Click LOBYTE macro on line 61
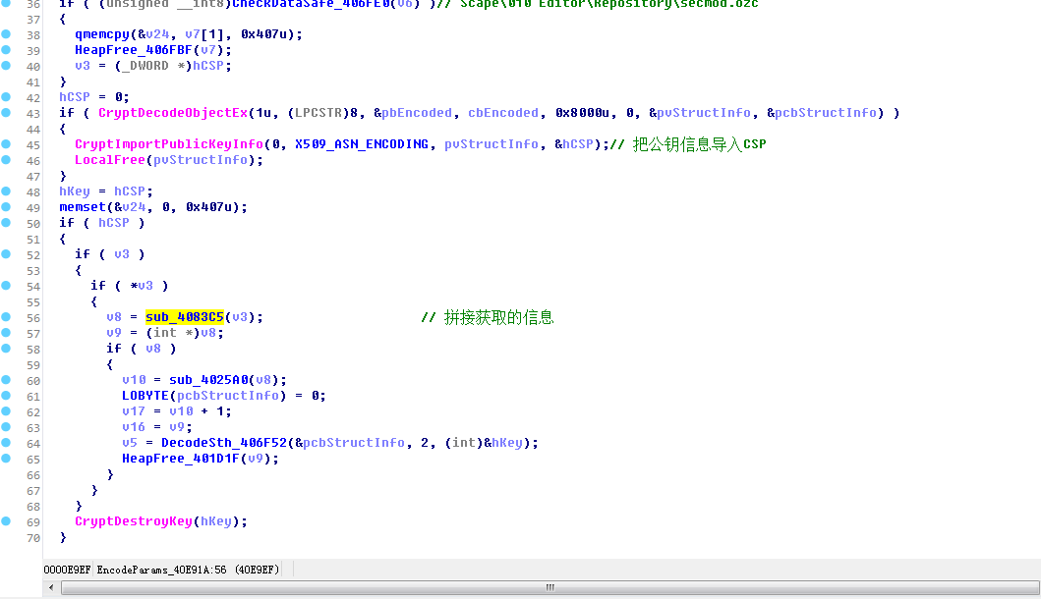This screenshot has height=599, width=1041. tap(145, 396)
